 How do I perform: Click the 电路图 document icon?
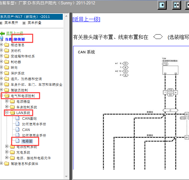click(x=18, y=141)
